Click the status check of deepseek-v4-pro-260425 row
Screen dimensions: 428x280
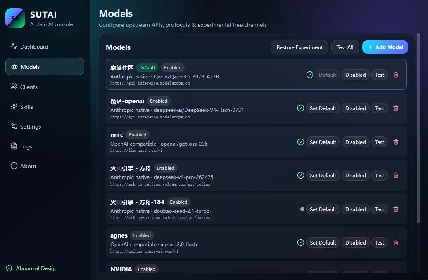click(300, 175)
